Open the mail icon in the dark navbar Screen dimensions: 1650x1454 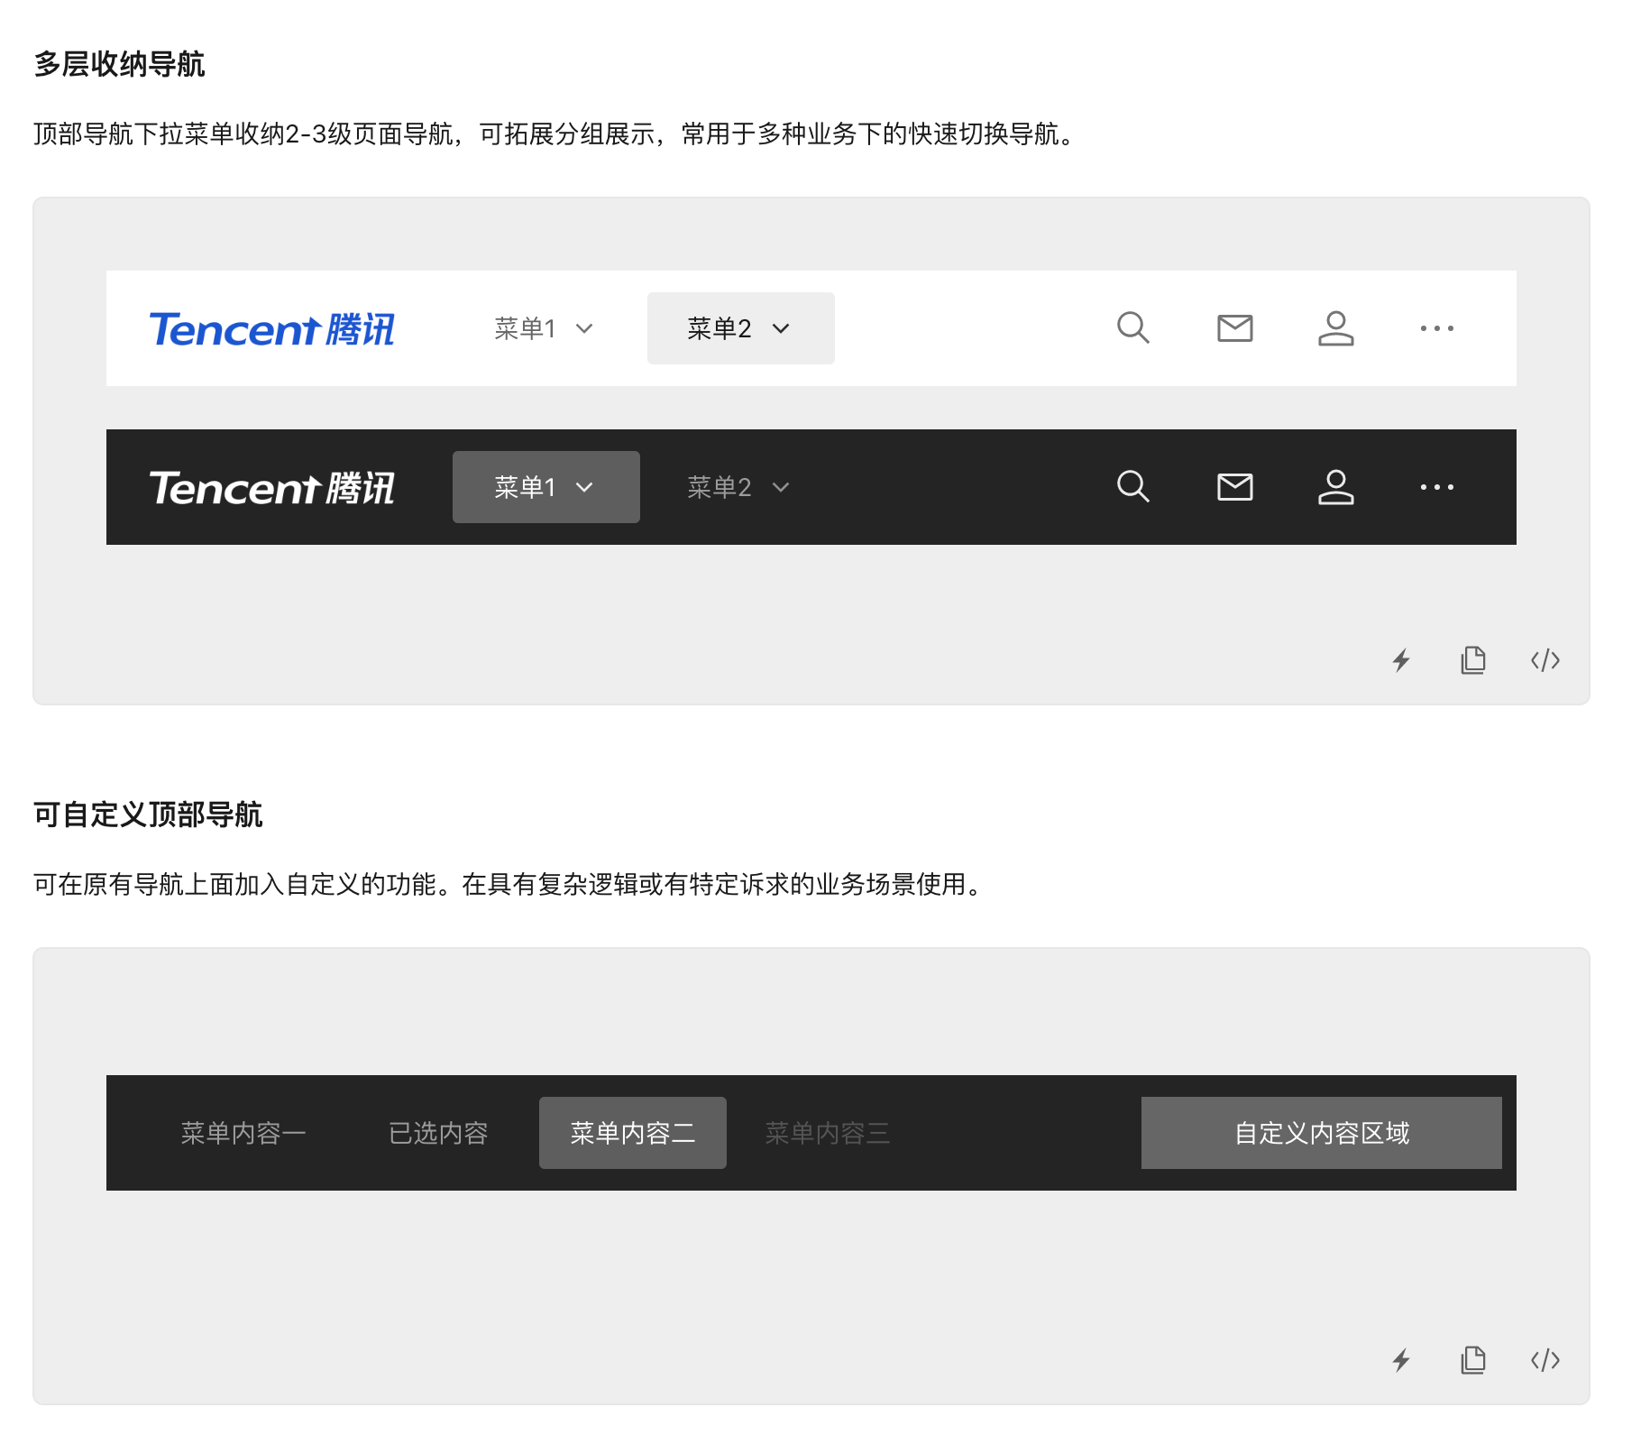click(1234, 487)
